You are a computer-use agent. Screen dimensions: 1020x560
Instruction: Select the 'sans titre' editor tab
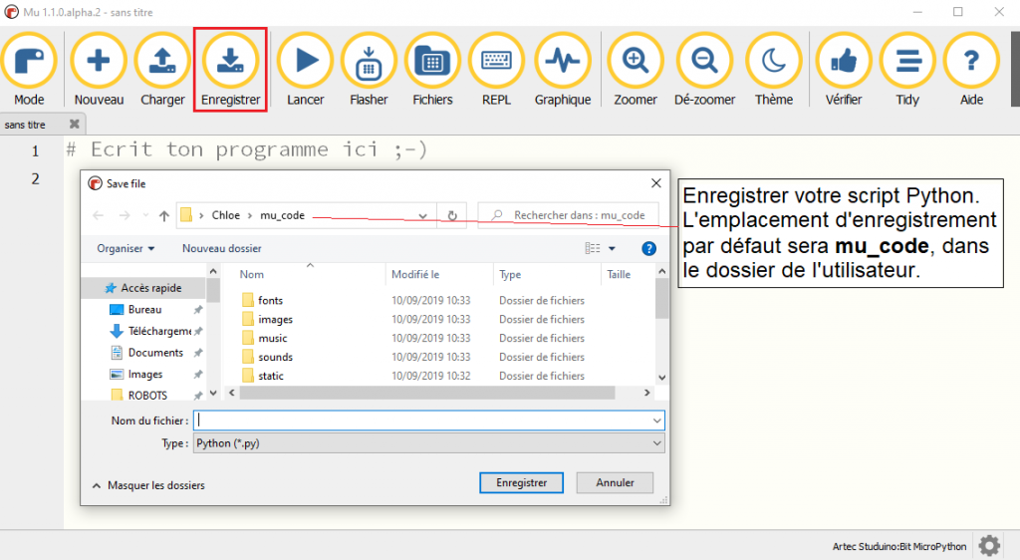[25, 125]
